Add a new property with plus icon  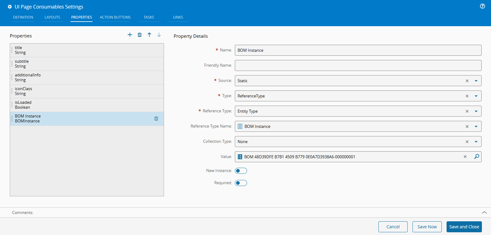pyautogui.click(x=130, y=35)
